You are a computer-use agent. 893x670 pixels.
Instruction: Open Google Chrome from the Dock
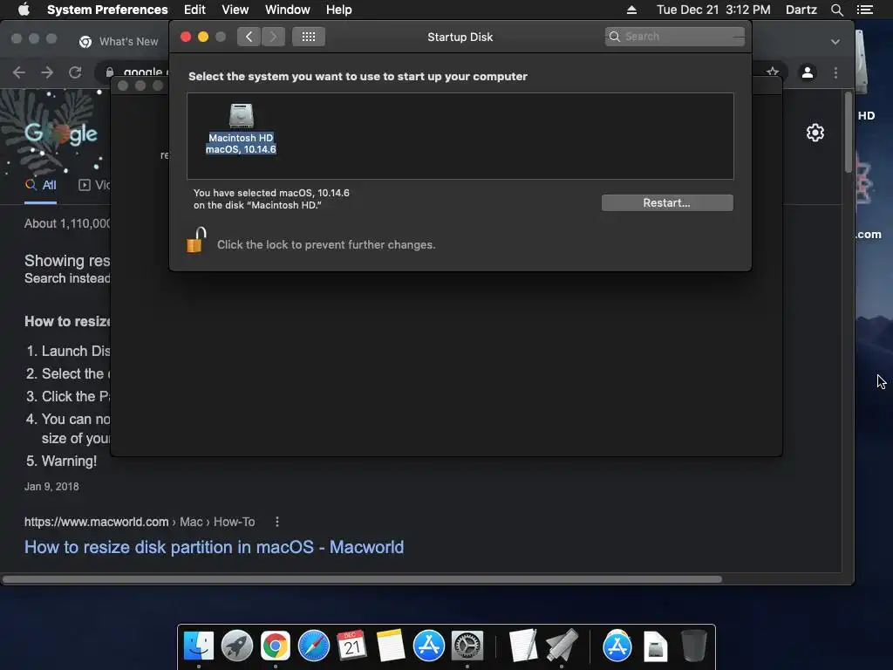click(275, 646)
